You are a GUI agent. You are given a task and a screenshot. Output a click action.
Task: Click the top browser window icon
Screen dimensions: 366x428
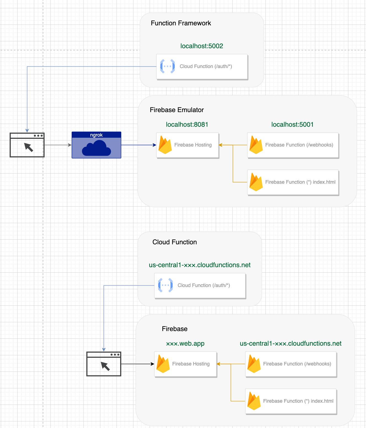pyautogui.click(x=27, y=145)
